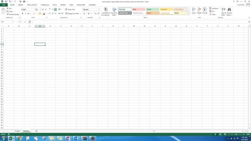Open Outlook from the taskbar
251x141 pixels.
76,138
